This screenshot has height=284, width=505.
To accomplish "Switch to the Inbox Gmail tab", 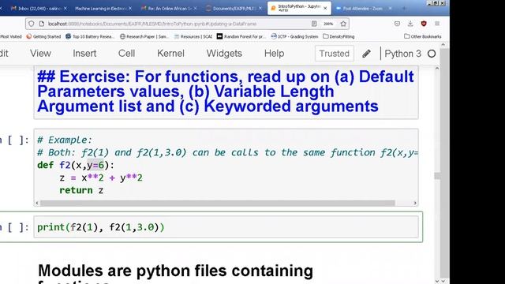I will [36, 9].
